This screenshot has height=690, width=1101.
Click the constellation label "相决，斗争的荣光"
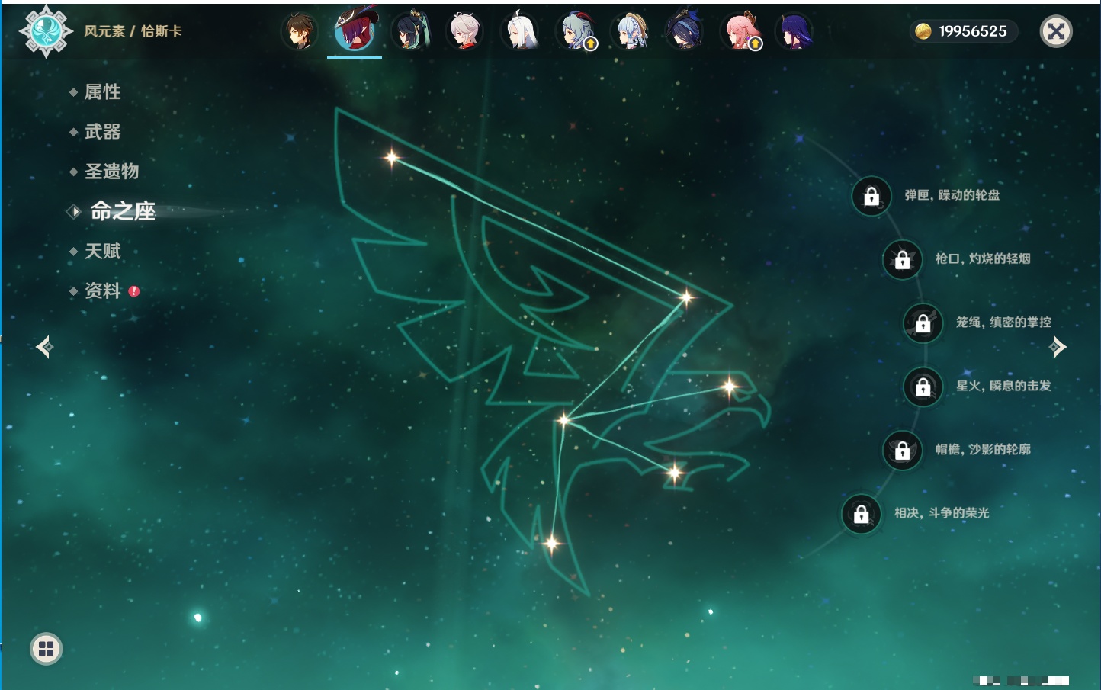(x=942, y=513)
